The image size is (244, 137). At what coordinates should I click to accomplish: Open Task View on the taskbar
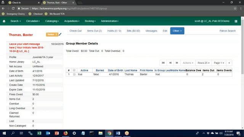tap(21, 133)
